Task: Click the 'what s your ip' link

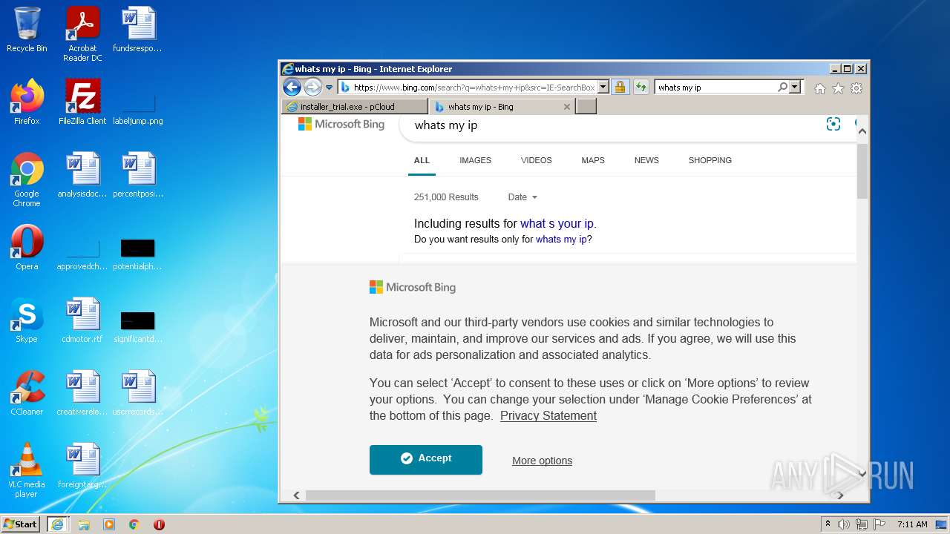Action: tap(557, 223)
